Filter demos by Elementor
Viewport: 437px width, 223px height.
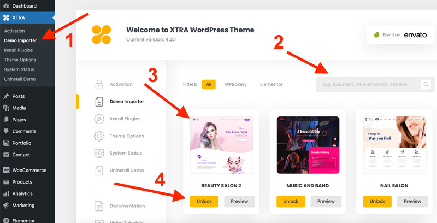(x=271, y=84)
